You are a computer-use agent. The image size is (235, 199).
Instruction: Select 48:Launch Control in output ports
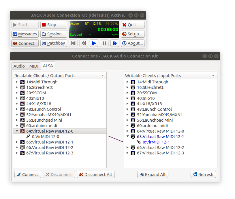44,109
